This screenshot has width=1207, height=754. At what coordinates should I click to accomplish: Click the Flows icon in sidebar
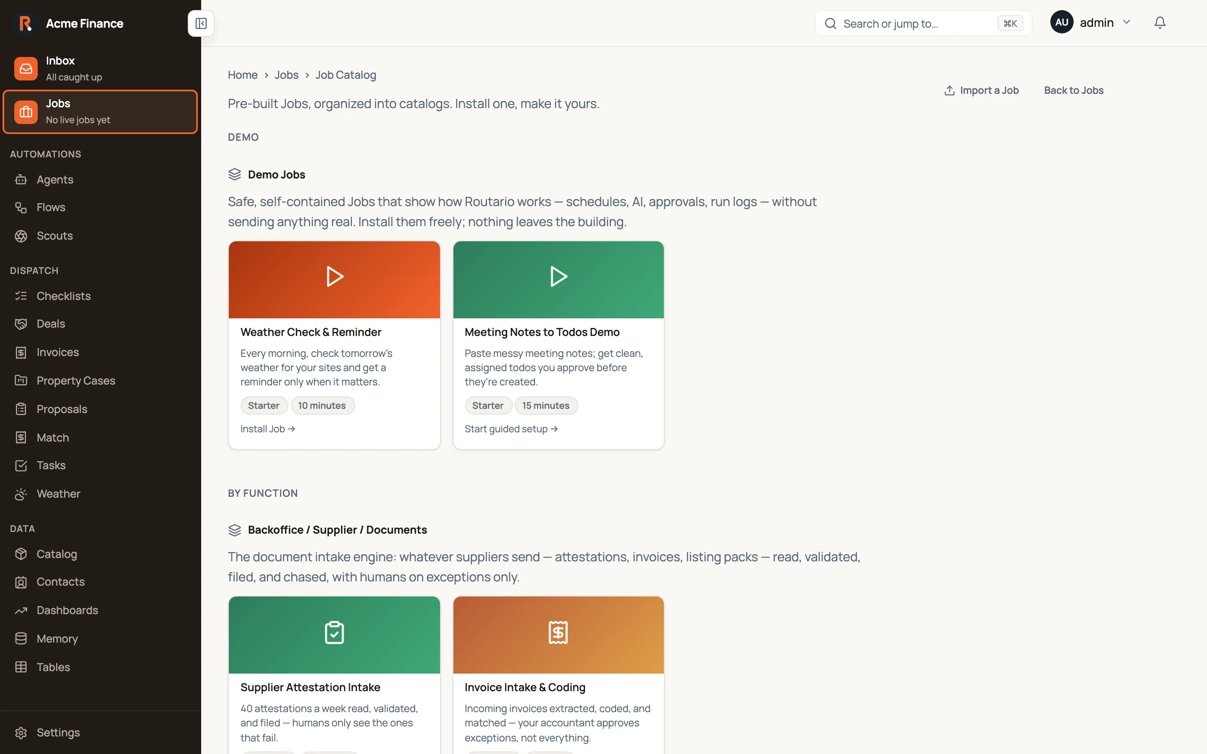click(x=21, y=207)
